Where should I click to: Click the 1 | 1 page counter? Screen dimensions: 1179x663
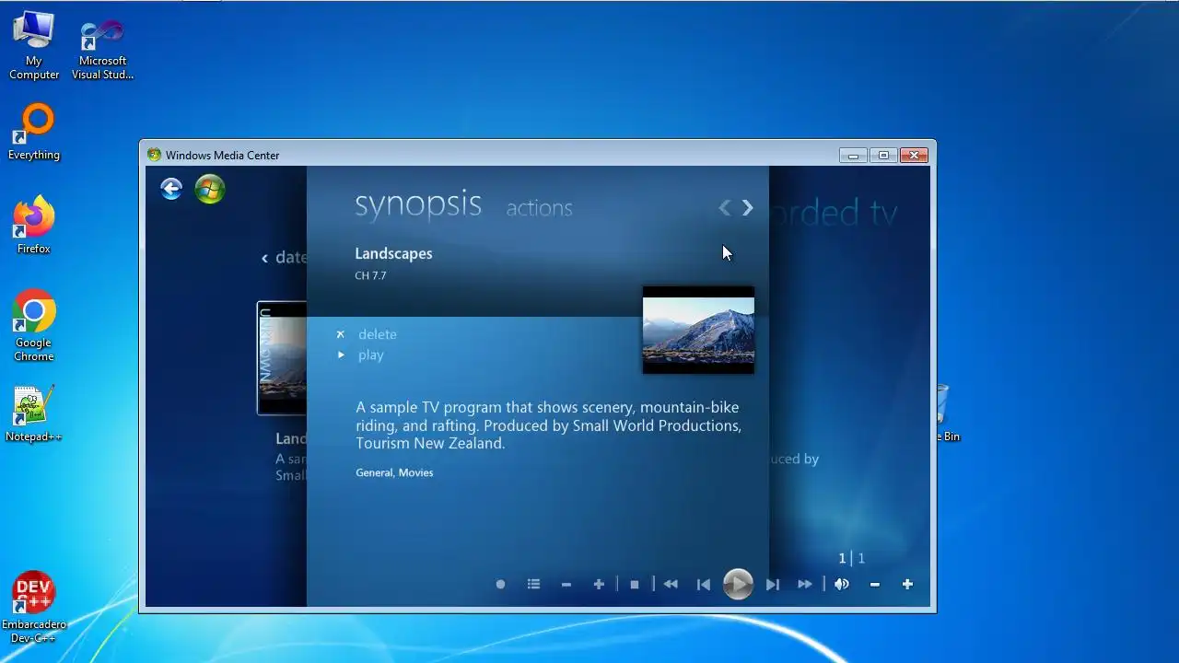851,558
